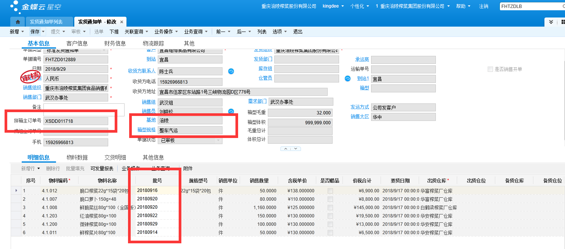This screenshot has height=249, width=565.
Task: Click cloud icon beside 仓管员 field
Action: pyautogui.click(x=347, y=78)
